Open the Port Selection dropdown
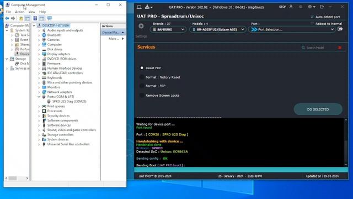This screenshot has height=199, width=353. pyautogui.click(x=292, y=29)
